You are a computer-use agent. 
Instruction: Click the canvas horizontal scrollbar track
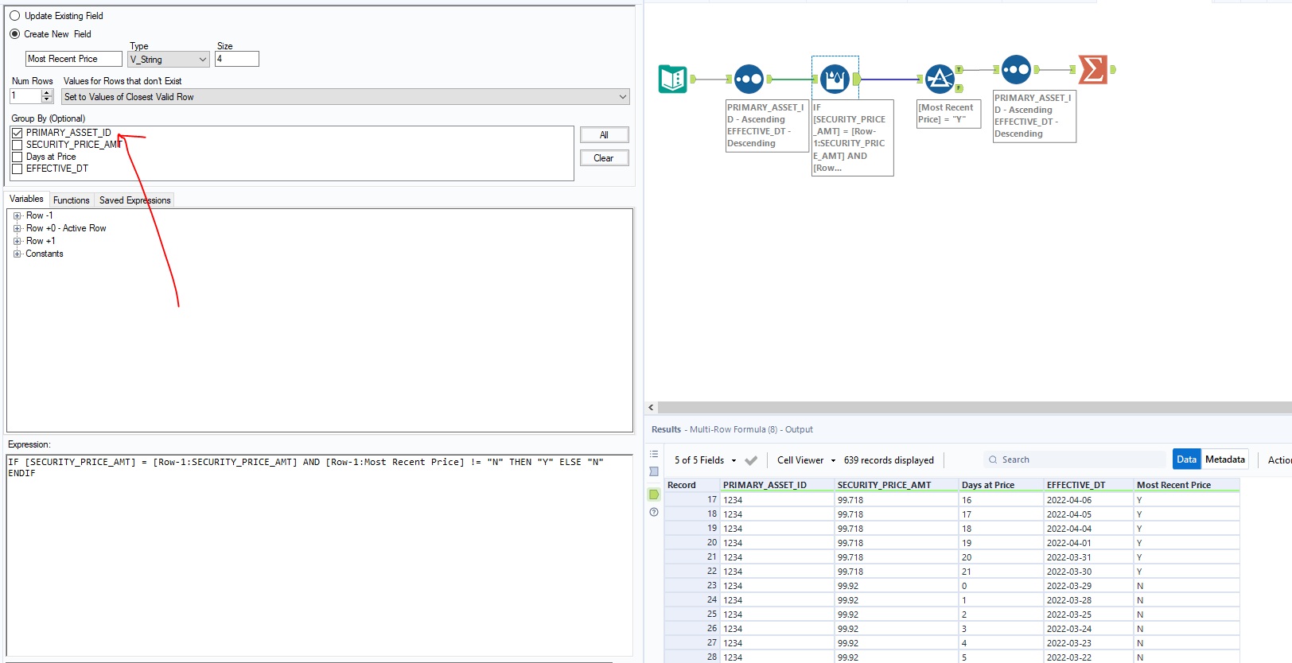tap(971, 407)
